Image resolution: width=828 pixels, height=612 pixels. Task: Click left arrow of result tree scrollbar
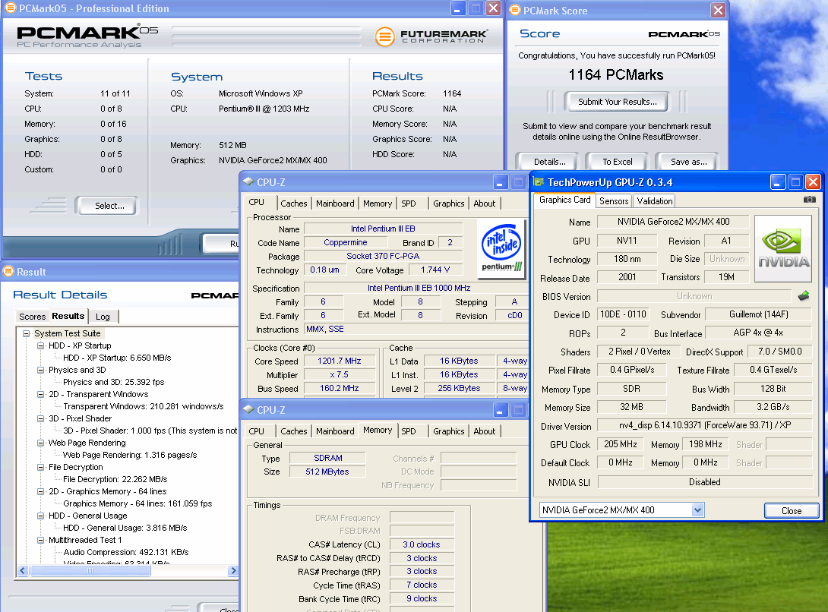pos(23,570)
